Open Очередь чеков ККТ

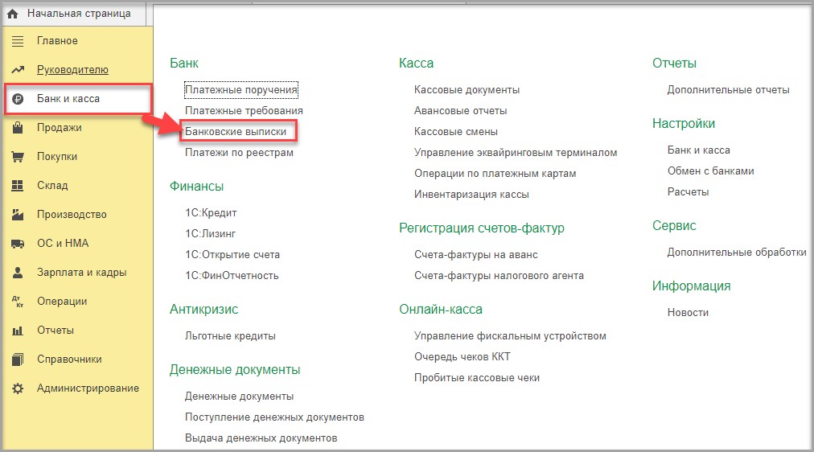click(462, 357)
